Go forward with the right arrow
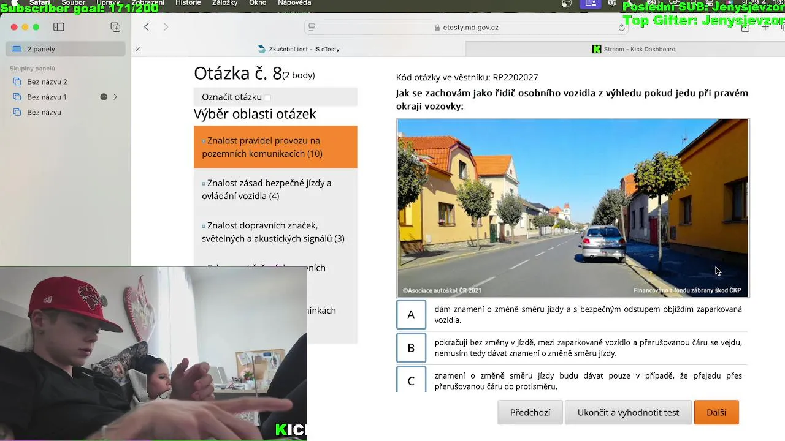Screen dimensions: 785x441 (166, 27)
